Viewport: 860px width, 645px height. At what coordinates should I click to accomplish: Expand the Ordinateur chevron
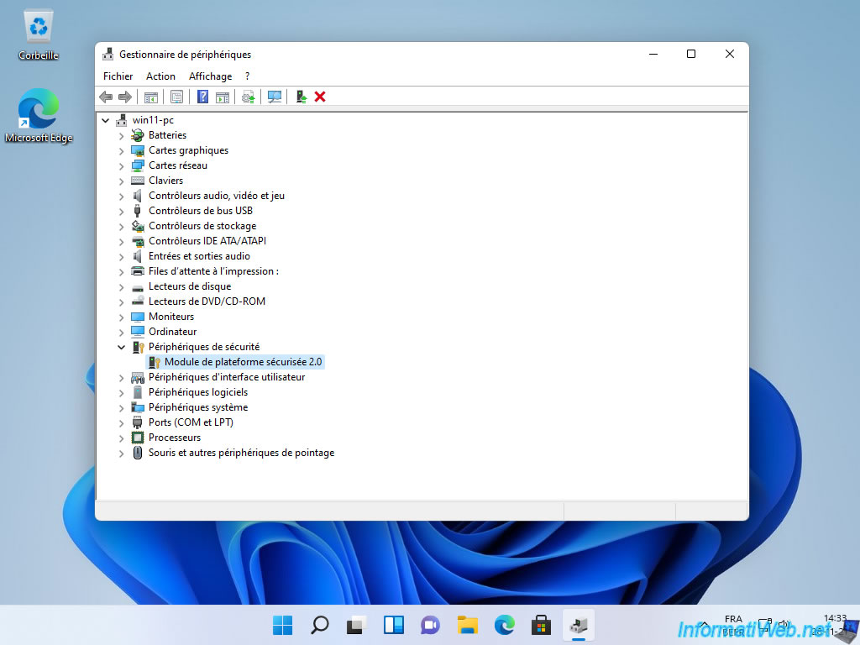tap(121, 332)
